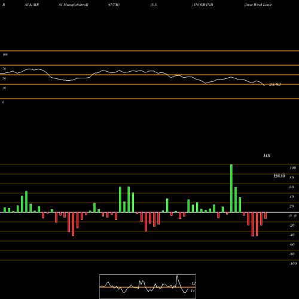Click the tallest green MR histogram bar
The image size is (299, 299).
231,188
